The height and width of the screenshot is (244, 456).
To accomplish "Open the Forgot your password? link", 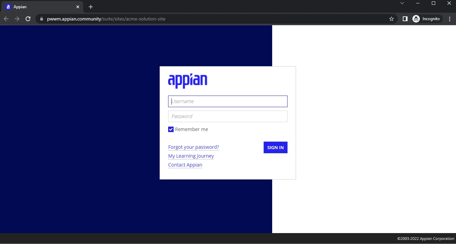I will (x=193, y=147).
